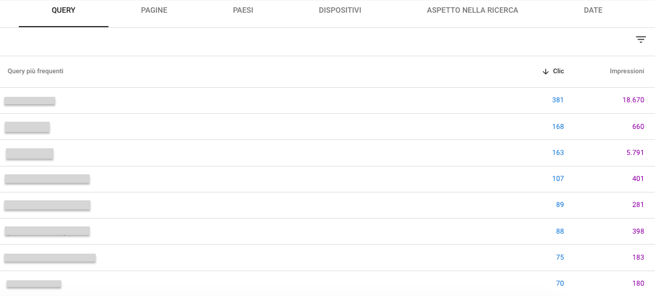The width and height of the screenshot is (655, 296).
Task: Open the PAGINE tab
Action: tap(154, 11)
